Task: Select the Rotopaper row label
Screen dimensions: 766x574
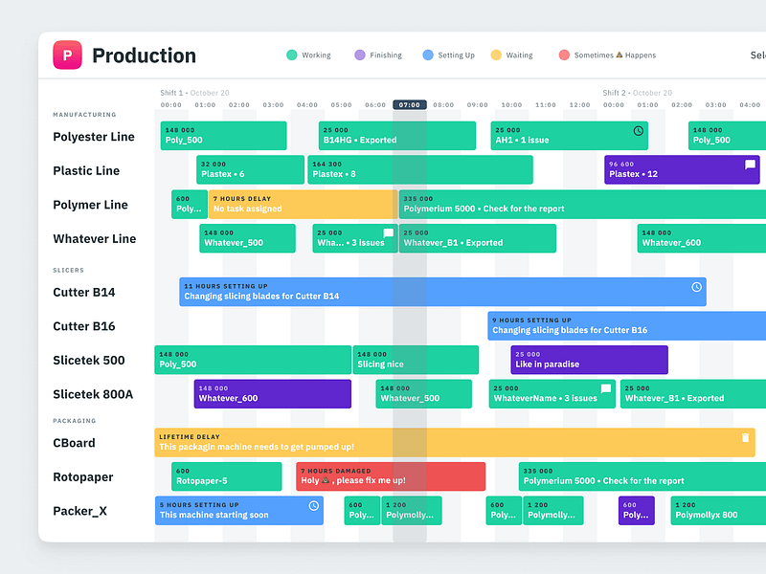Action: 83,476
